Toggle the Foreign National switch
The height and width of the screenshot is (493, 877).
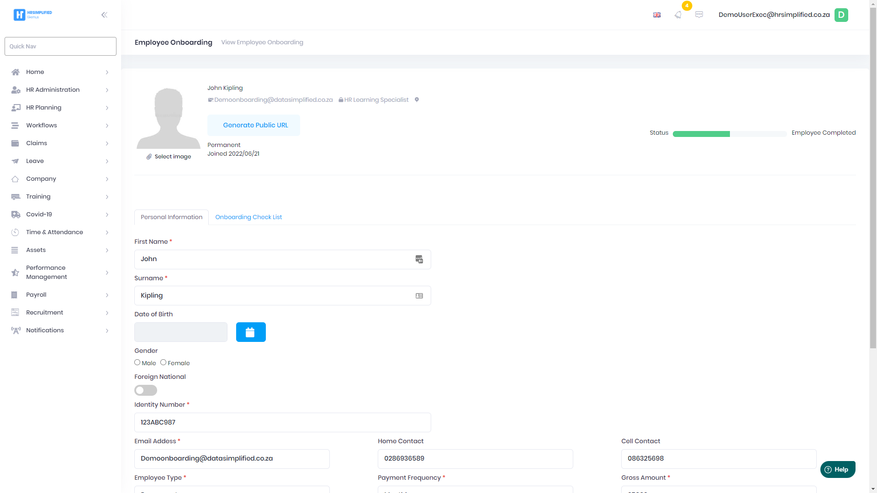tap(146, 390)
